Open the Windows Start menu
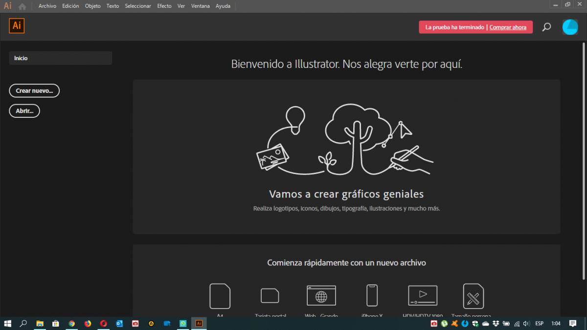587x330 pixels. (x=8, y=323)
